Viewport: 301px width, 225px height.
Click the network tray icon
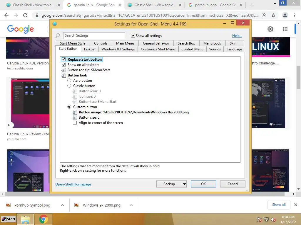(266, 219)
